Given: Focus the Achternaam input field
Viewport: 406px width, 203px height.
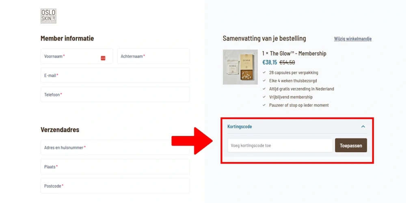Looking at the screenshot, I should tap(153, 56).
